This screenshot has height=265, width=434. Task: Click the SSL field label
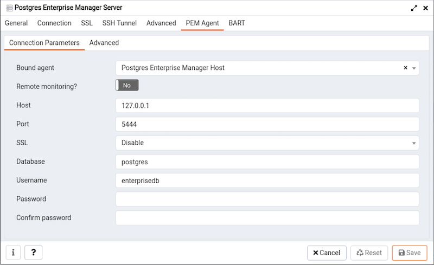(x=22, y=143)
